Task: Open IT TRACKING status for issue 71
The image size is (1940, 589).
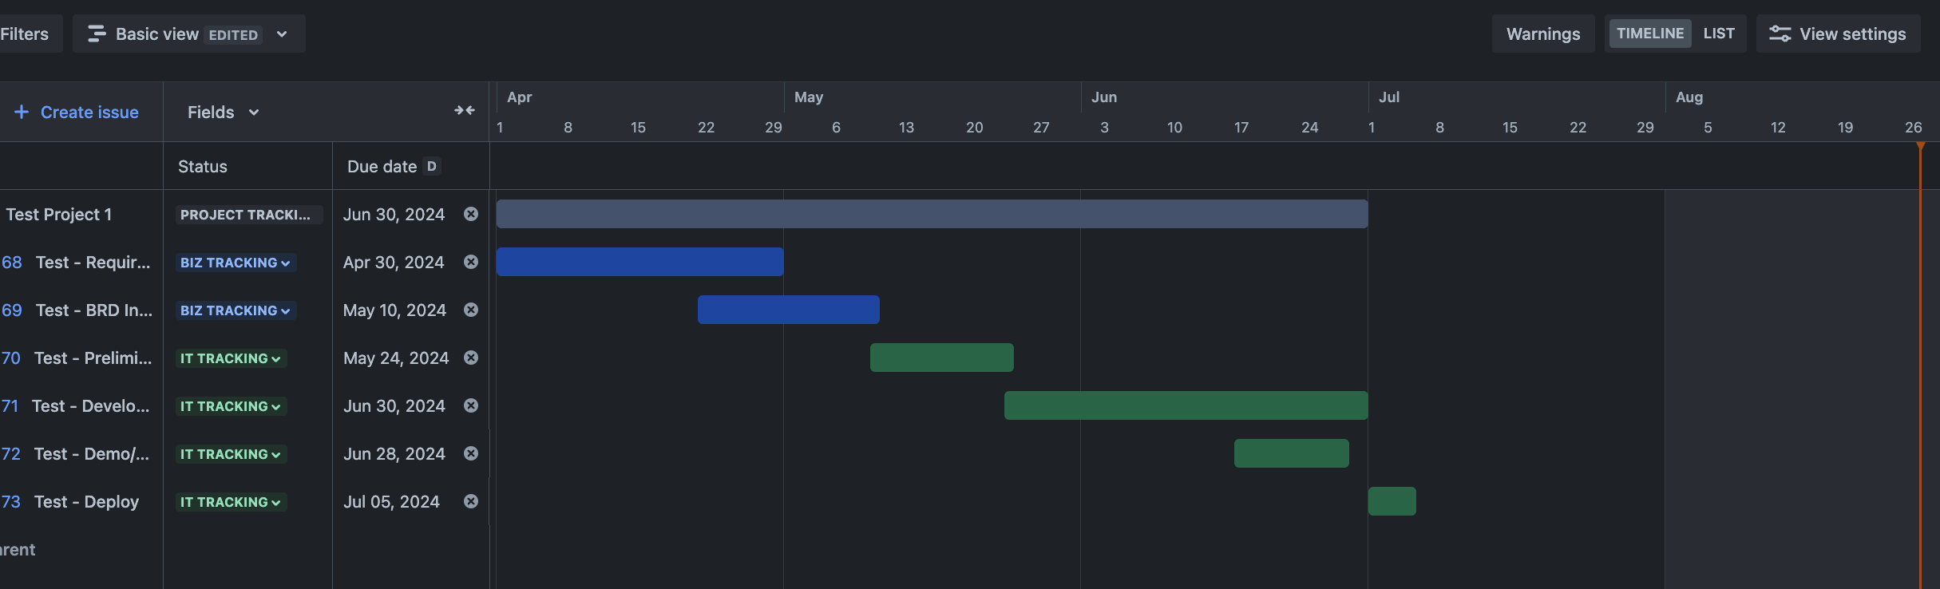Action: point(231,406)
